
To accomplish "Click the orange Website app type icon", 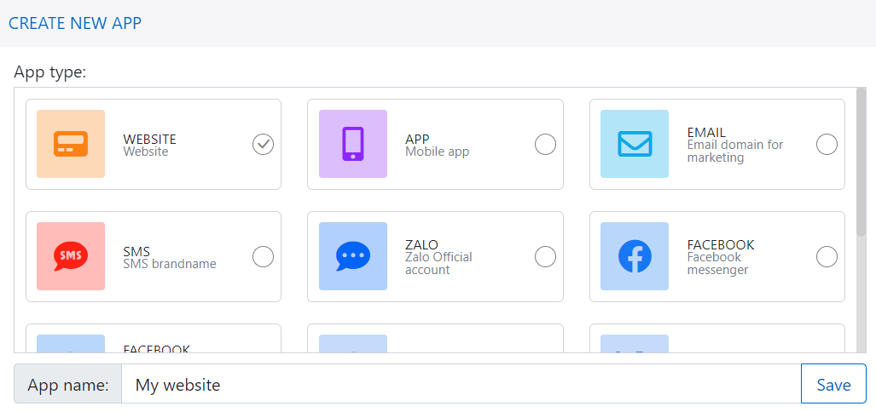I will coord(71,144).
